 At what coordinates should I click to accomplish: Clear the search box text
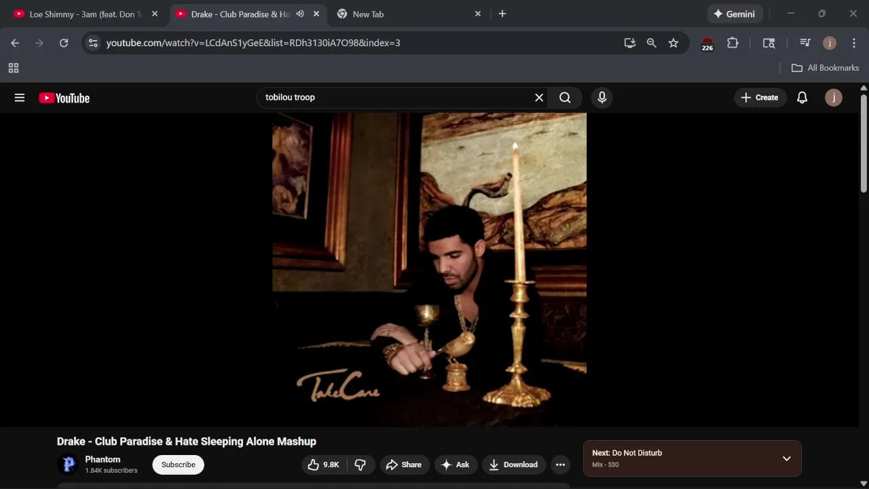point(539,98)
